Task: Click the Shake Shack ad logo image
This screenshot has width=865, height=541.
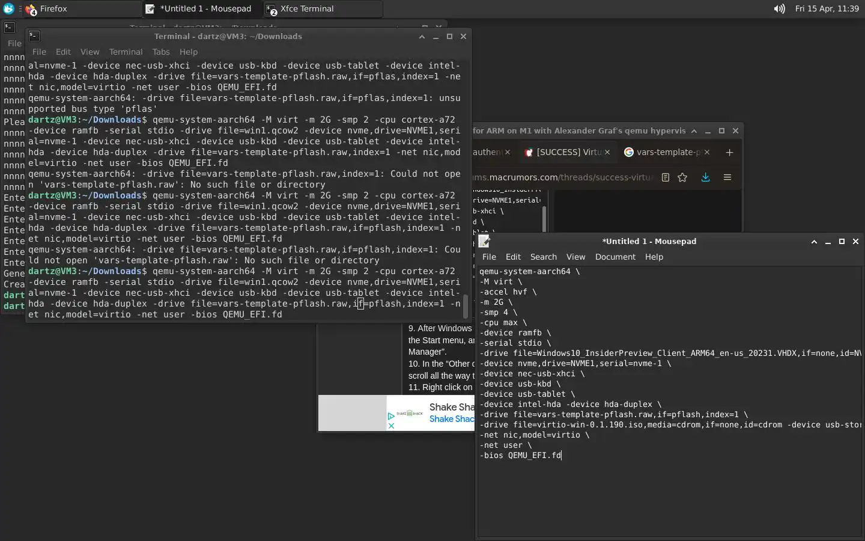Action: [410, 413]
